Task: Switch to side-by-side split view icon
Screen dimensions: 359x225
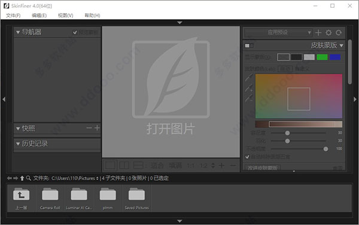Action: (x=124, y=165)
